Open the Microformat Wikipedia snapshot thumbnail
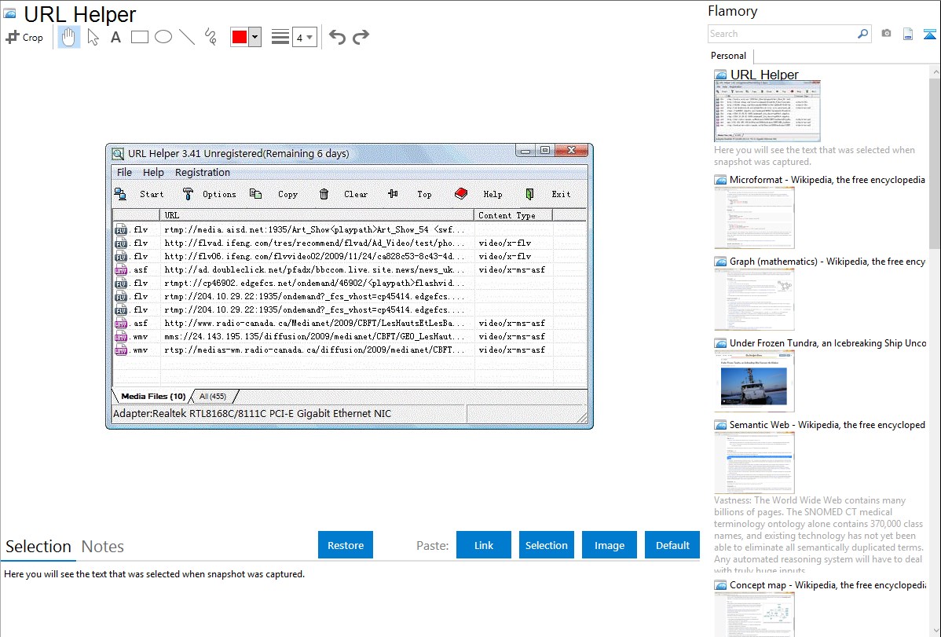 (754, 218)
